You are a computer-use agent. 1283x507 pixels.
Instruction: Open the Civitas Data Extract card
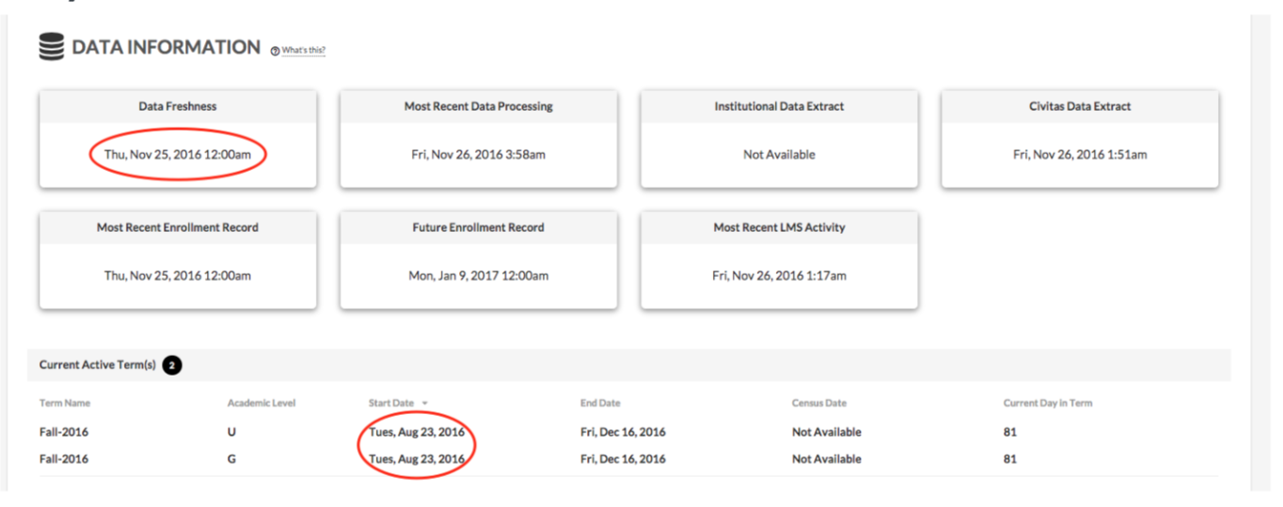click(1080, 139)
